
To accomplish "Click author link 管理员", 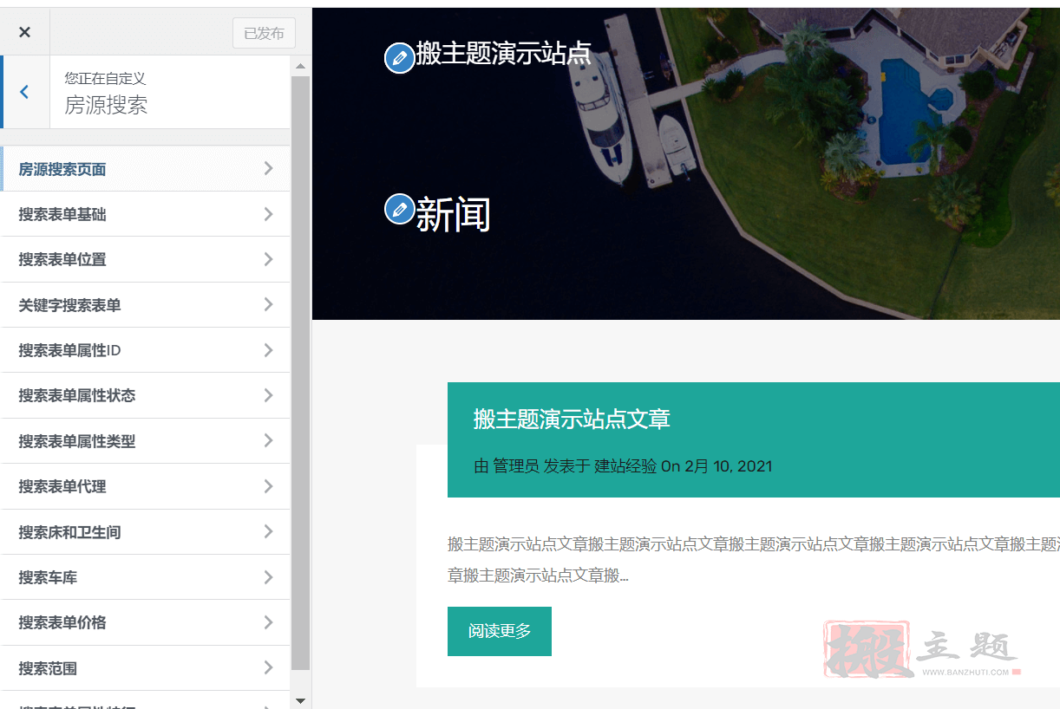I will pyautogui.click(x=516, y=466).
